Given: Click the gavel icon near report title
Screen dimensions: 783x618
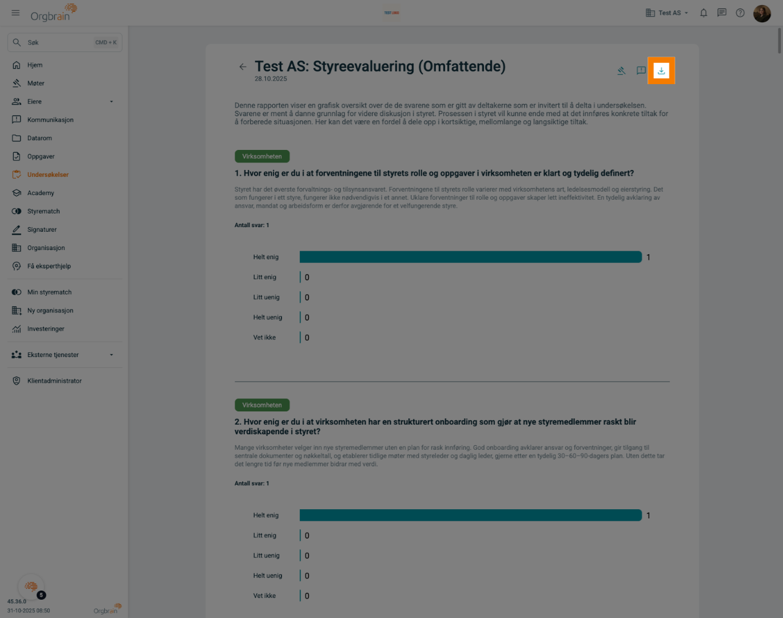Looking at the screenshot, I should tap(621, 71).
